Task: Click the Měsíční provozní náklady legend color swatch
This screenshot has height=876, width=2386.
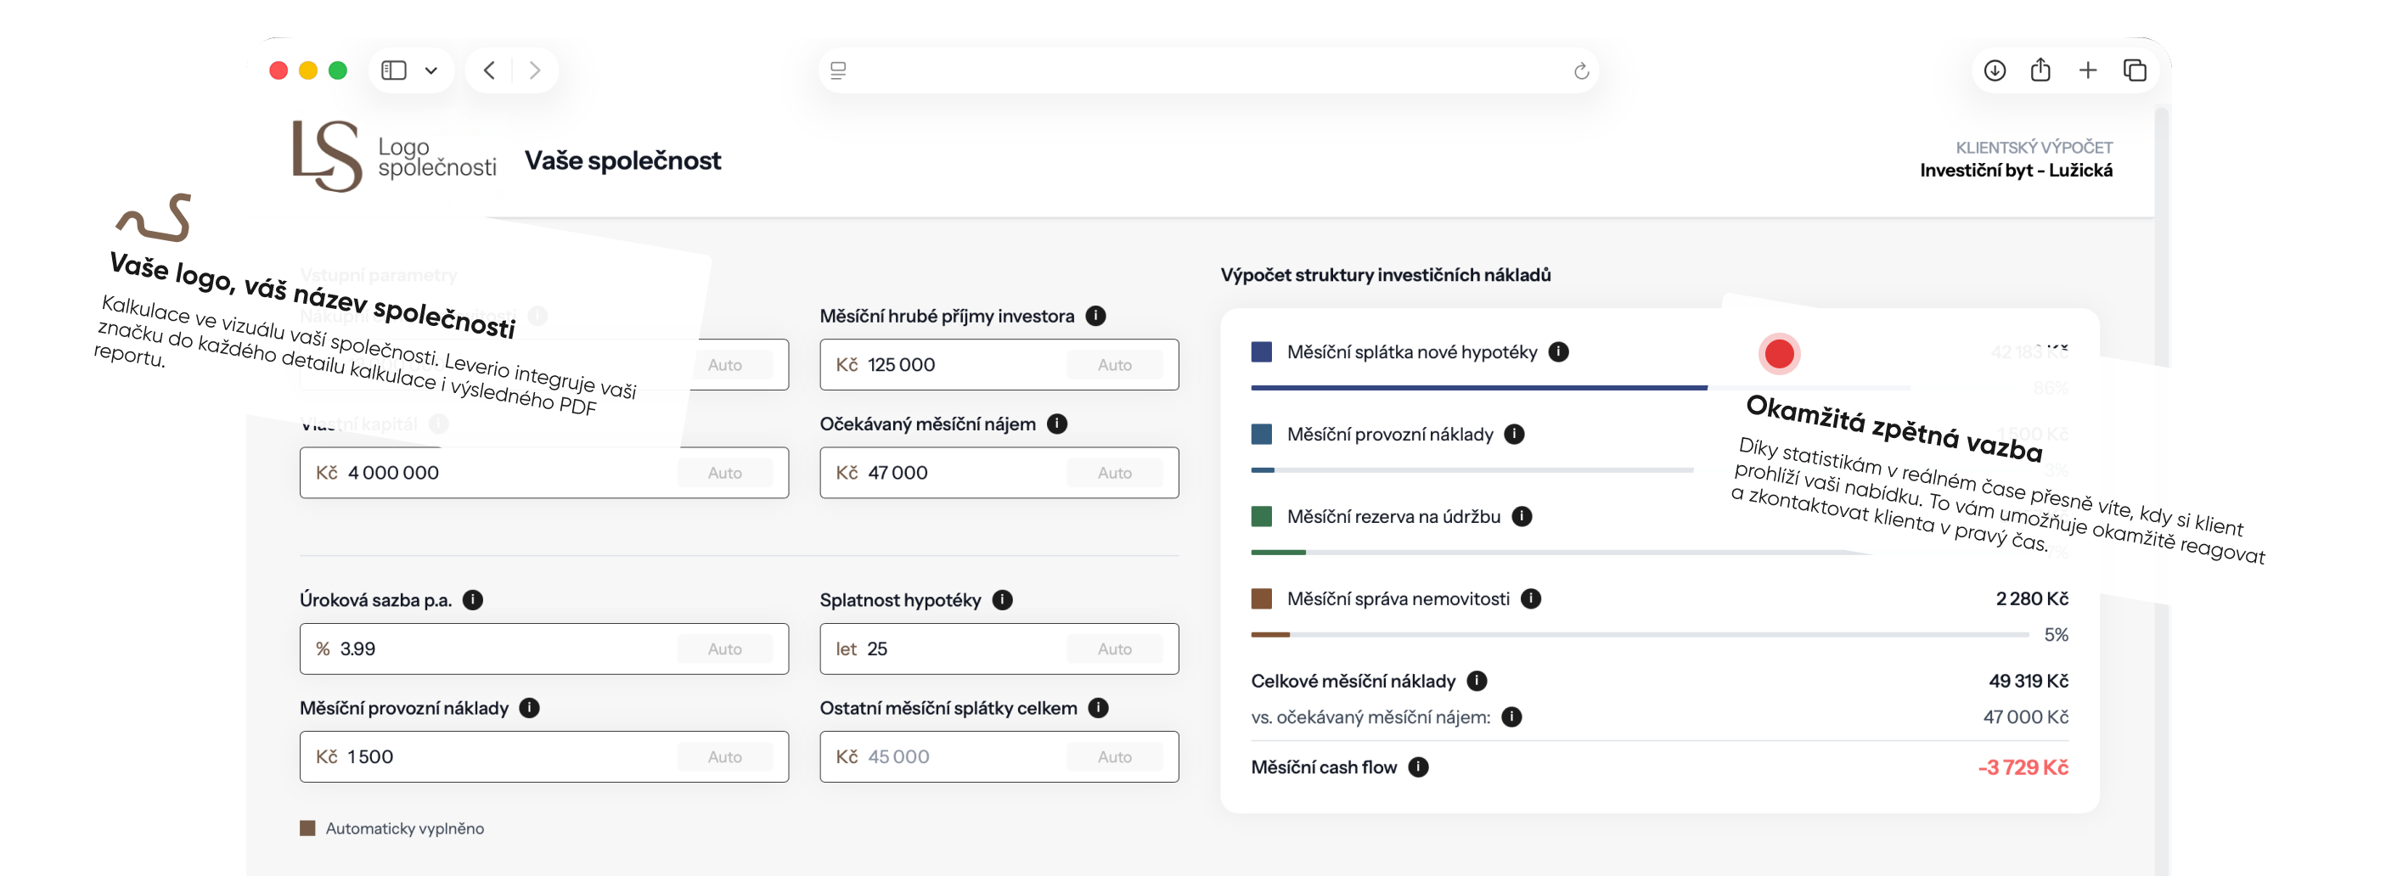Action: click(1262, 435)
